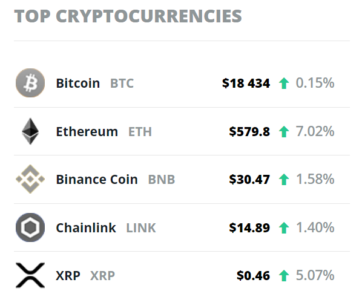Click the green up arrow beside XRP's 5.07%
Viewport: 362px width, 291px height.
click(x=284, y=276)
